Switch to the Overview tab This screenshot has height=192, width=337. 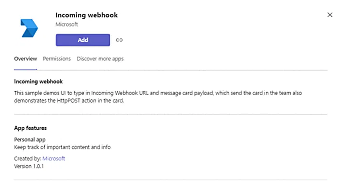tap(26, 59)
